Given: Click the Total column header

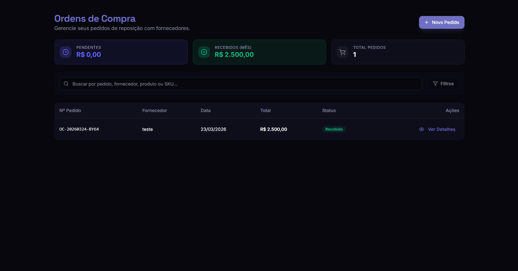Looking at the screenshot, I should point(265,110).
